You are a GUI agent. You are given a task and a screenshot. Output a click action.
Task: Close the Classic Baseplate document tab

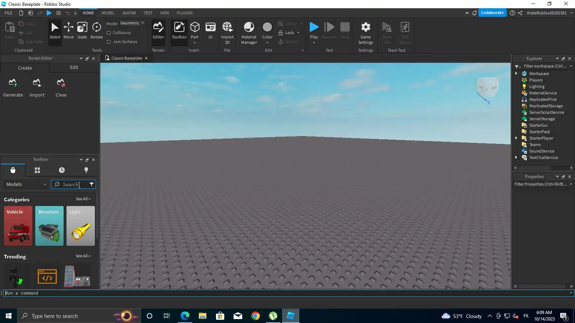(x=146, y=58)
